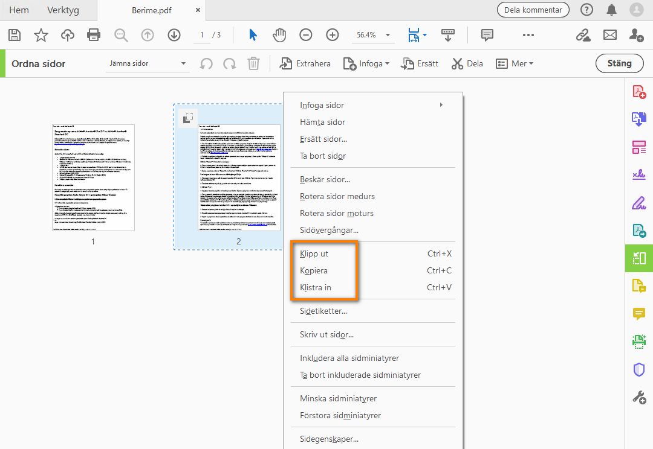Expand the Infoga dropdown menu

(x=366, y=63)
